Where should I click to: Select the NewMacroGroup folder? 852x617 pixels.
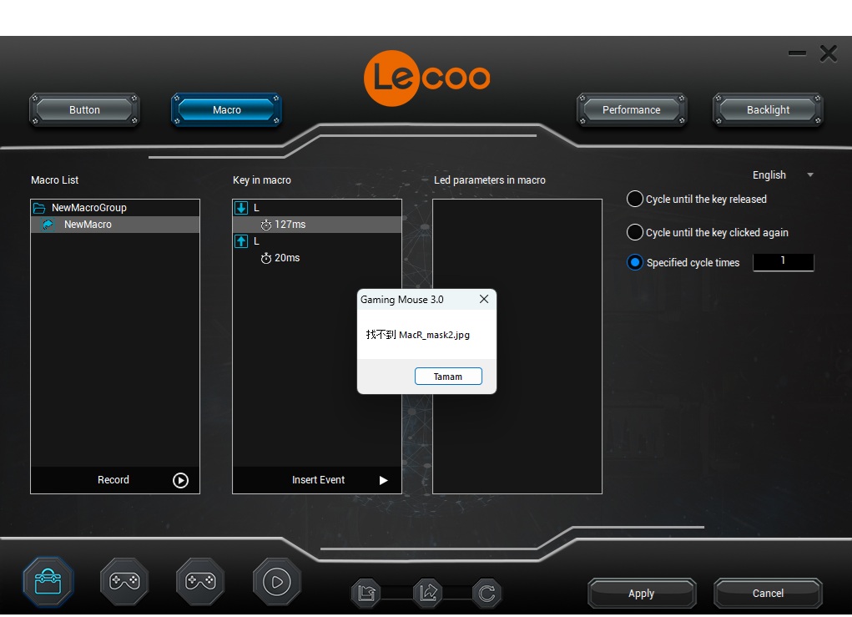(x=115, y=208)
